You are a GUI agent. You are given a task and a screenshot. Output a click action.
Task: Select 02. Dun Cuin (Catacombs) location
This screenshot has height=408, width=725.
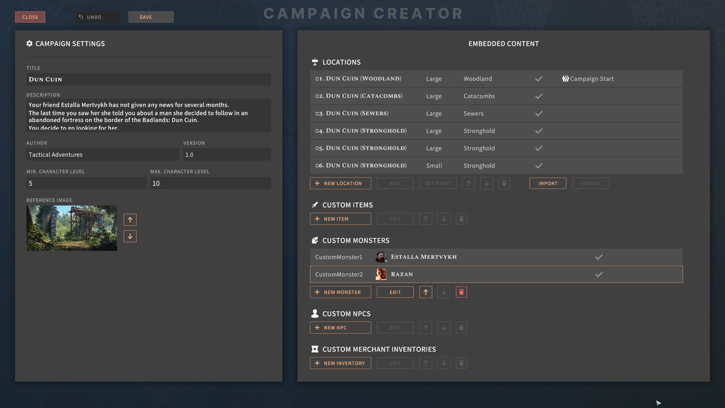click(496, 96)
